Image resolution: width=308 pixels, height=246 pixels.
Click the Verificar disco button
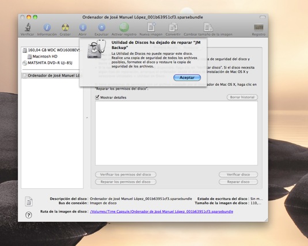click(238, 175)
